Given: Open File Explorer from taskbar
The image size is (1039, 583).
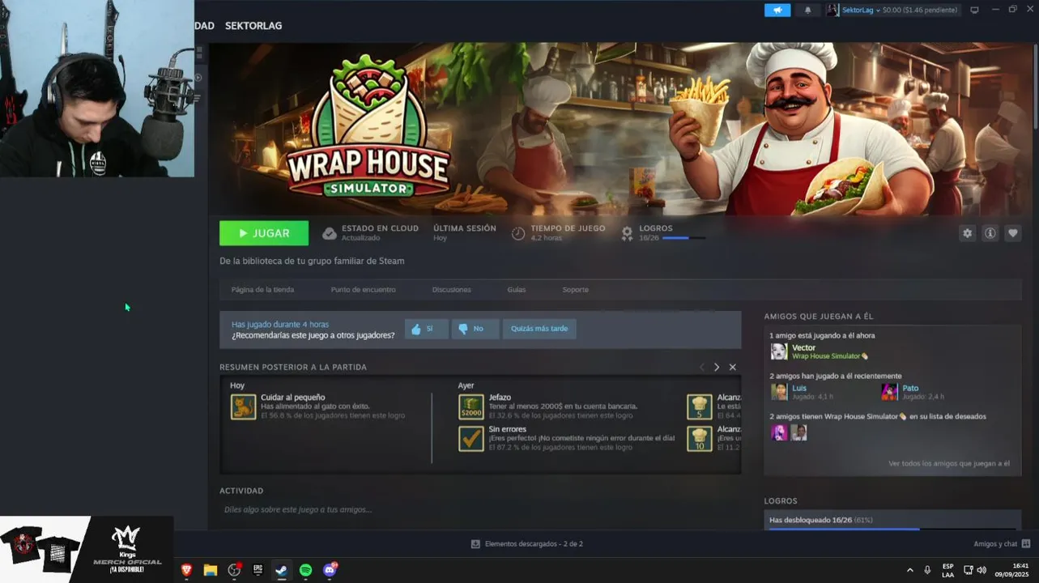Looking at the screenshot, I should tap(211, 570).
